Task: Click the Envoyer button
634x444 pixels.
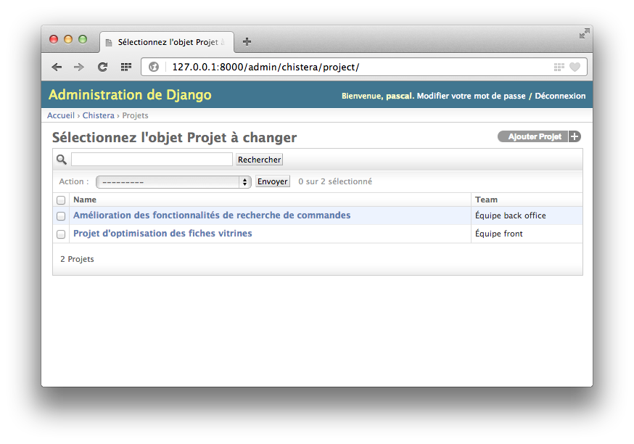Action: pos(273,181)
